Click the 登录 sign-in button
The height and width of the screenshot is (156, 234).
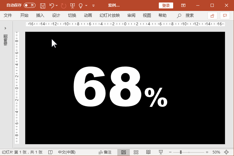(x=166, y=6)
